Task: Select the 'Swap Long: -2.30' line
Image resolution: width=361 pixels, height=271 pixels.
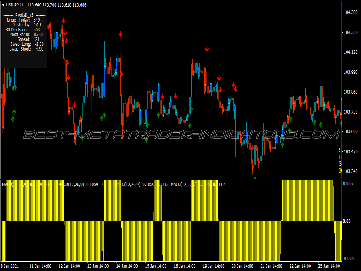Action: 27,44
